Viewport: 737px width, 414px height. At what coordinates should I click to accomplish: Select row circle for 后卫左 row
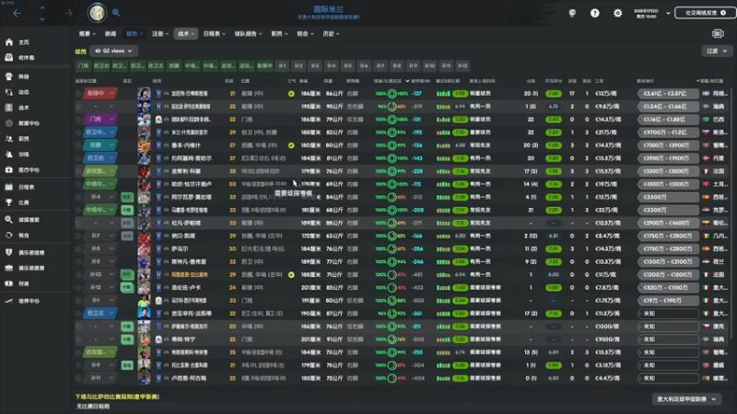[x=78, y=313]
